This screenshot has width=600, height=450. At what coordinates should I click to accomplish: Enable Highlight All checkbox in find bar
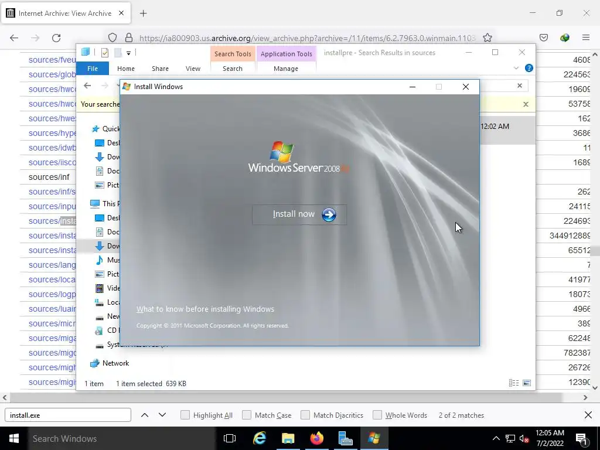(185, 415)
